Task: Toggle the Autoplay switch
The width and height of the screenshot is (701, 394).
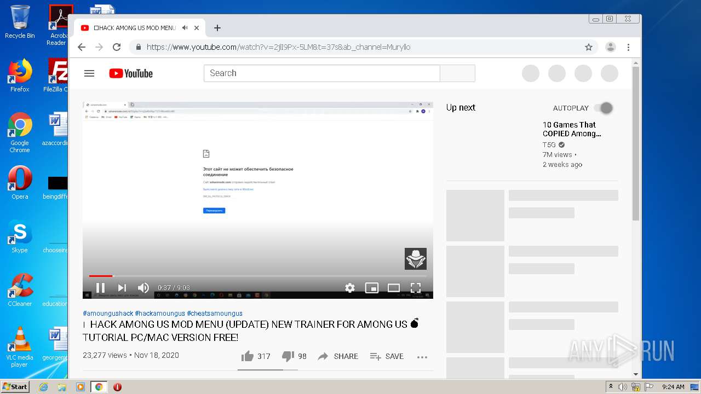Action: [604, 108]
